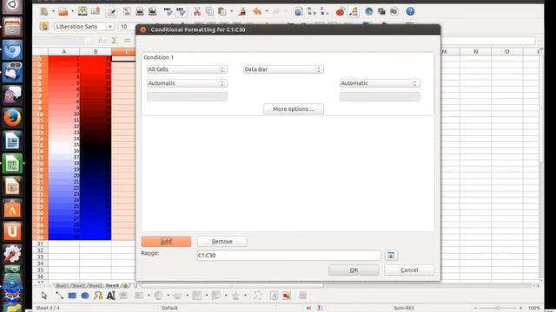556x312 pixels.
Task: Click OK in Conditional Formatting dialog
Action: click(354, 270)
